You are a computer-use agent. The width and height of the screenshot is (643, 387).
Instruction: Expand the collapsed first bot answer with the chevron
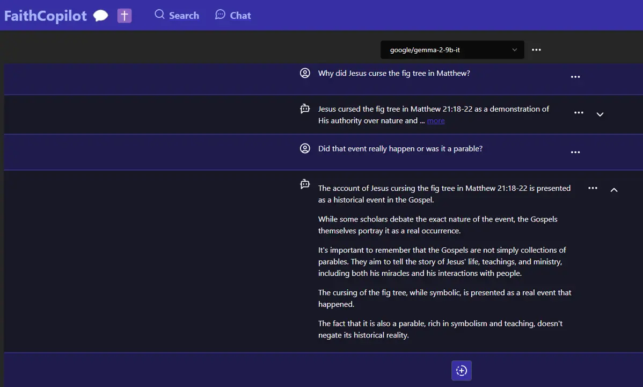click(x=600, y=114)
